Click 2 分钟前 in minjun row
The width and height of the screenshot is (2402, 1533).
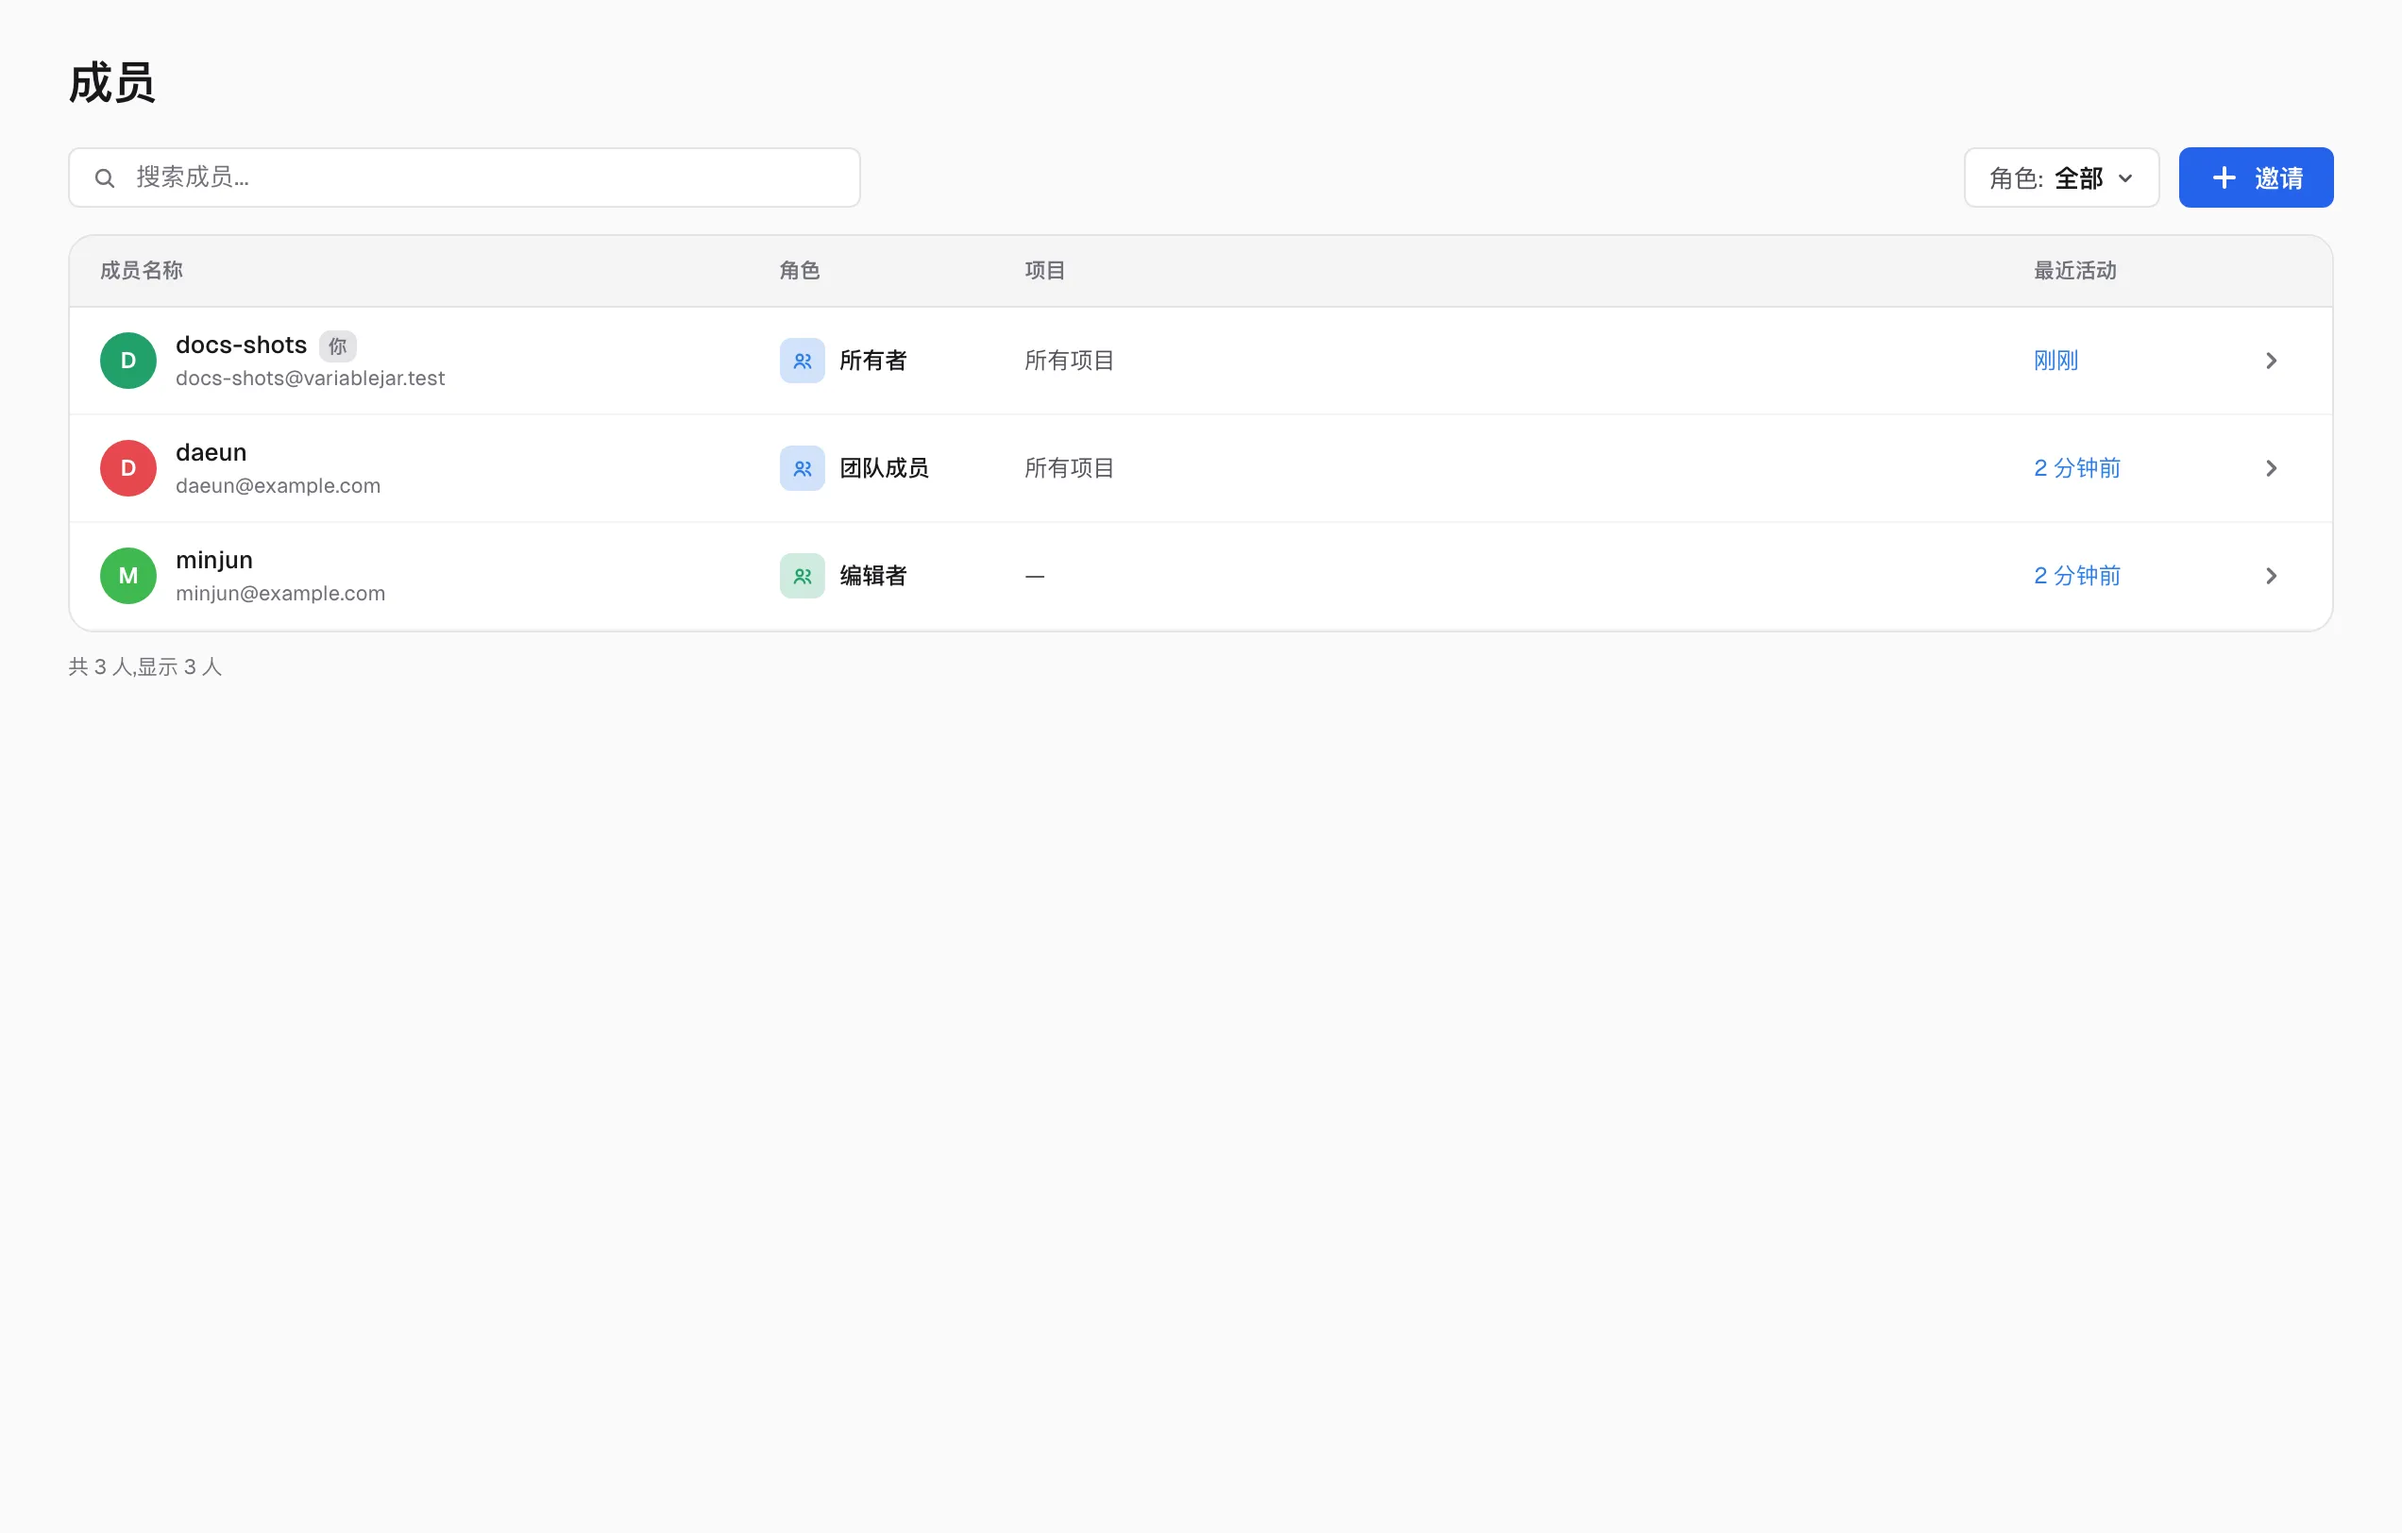point(2077,576)
